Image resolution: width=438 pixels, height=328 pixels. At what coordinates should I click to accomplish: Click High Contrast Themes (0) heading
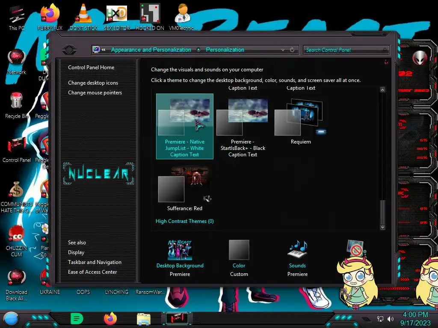coord(185,221)
